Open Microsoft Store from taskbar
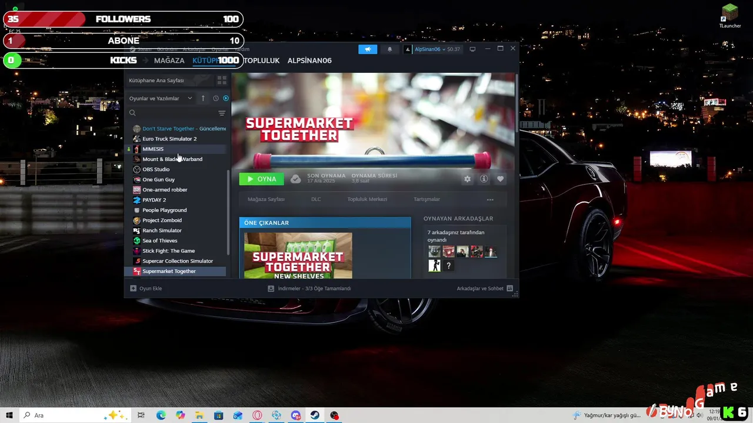The width and height of the screenshot is (753, 423). (218, 415)
